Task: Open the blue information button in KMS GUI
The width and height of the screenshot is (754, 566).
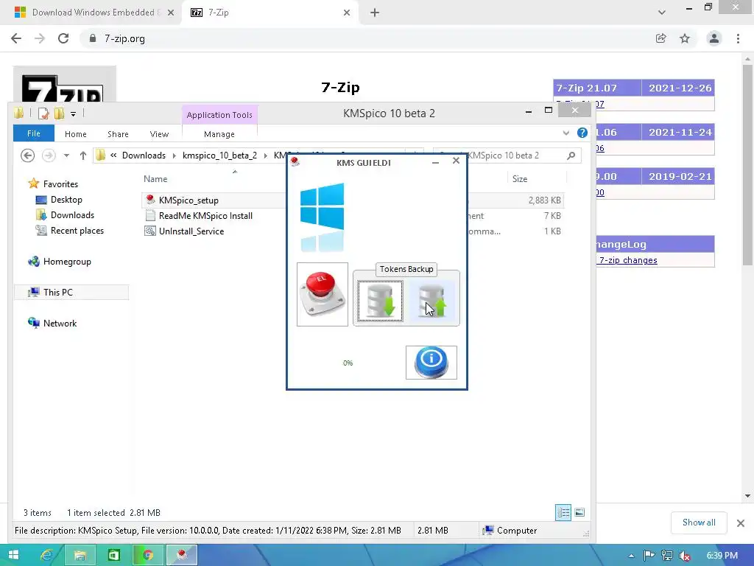Action: pos(431,363)
